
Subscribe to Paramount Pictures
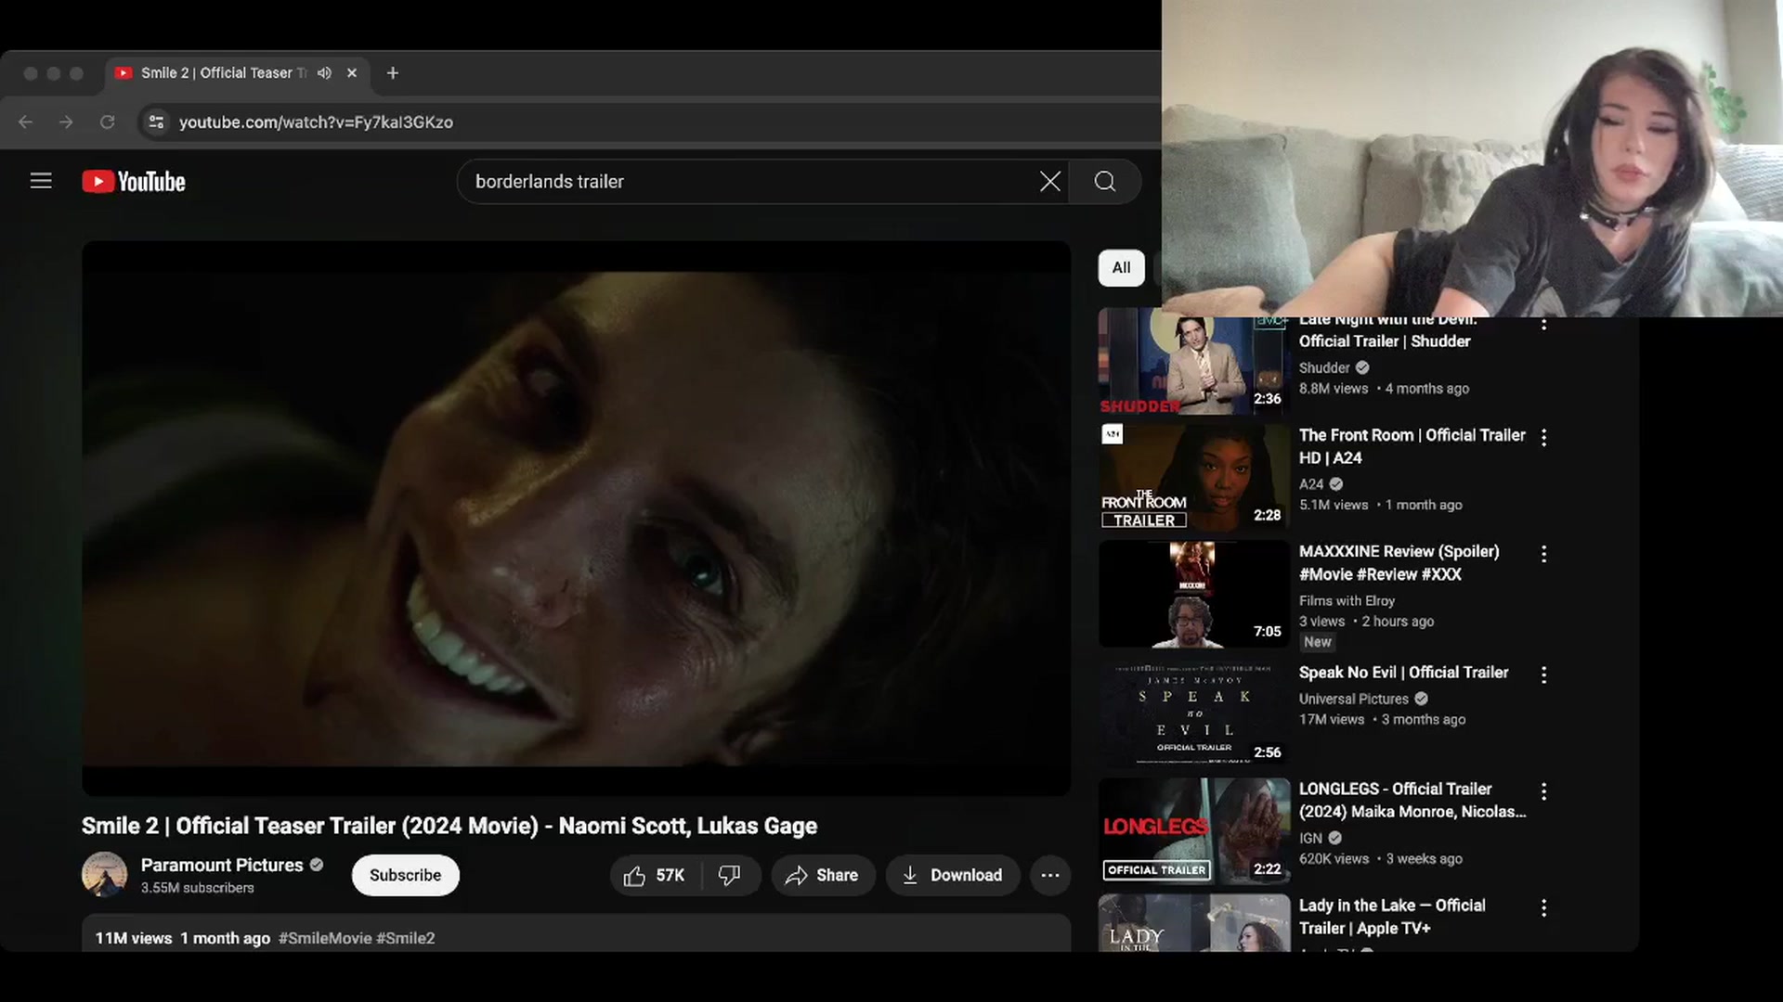click(405, 875)
